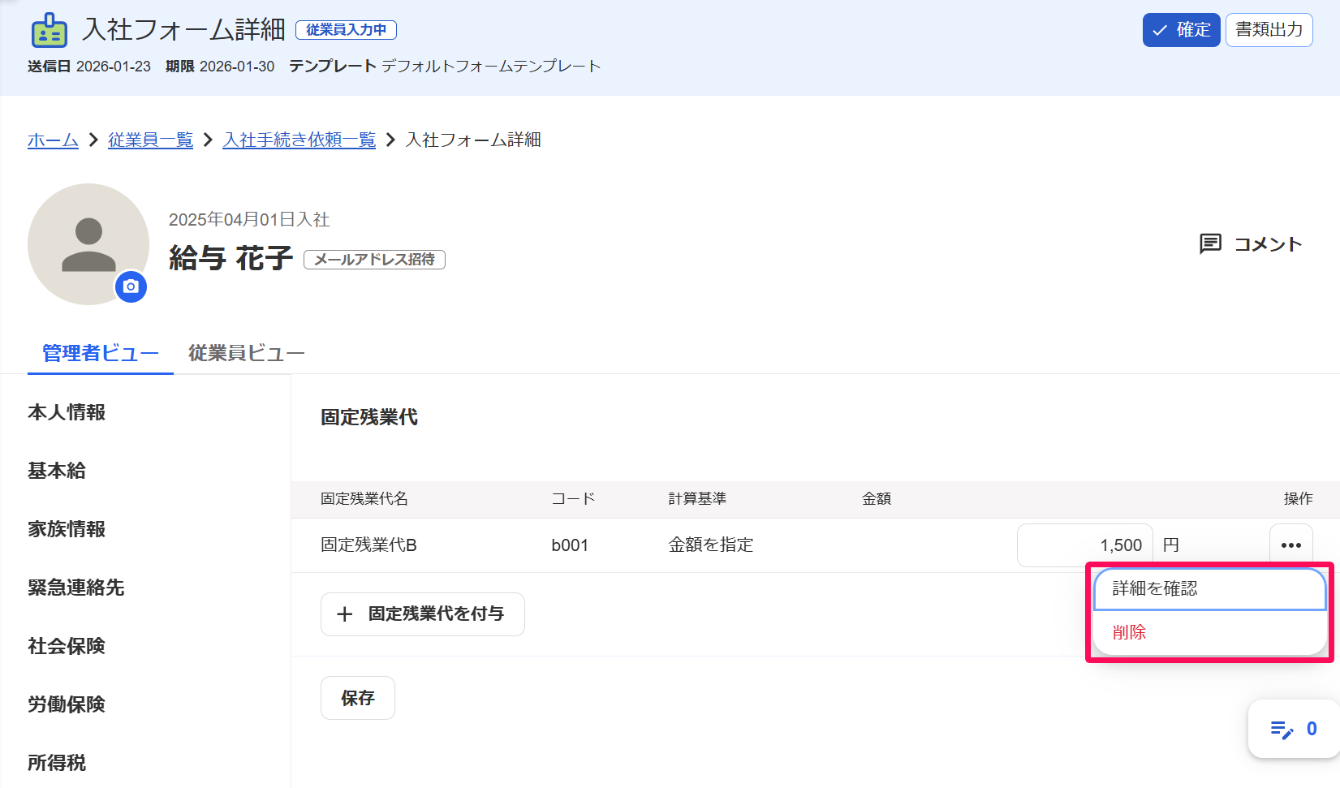Click the 書類出力 button

(x=1269, y=30)
